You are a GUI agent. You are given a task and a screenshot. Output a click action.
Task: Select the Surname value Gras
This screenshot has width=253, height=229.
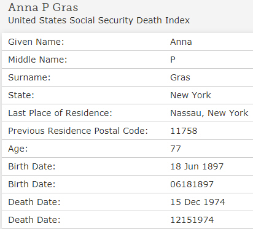(x=180, y=77)
